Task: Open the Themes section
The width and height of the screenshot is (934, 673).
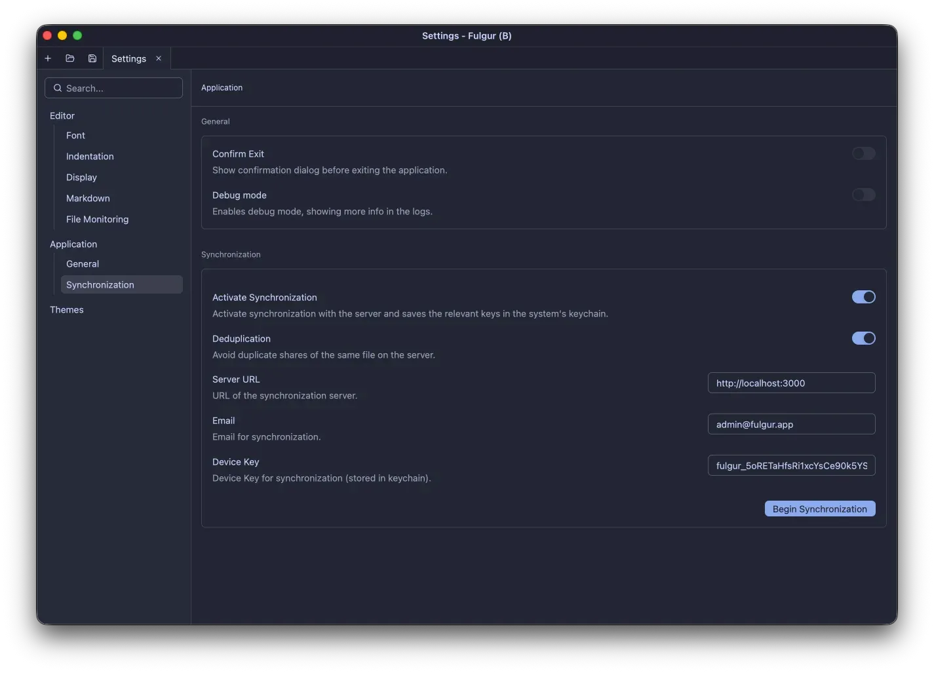Action: coord(67,309)
